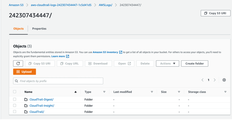Open the CloudTrail-Digest/ folder link
Image resolution: width=232 pixels, height=120 pixels.
coord(41,100)
